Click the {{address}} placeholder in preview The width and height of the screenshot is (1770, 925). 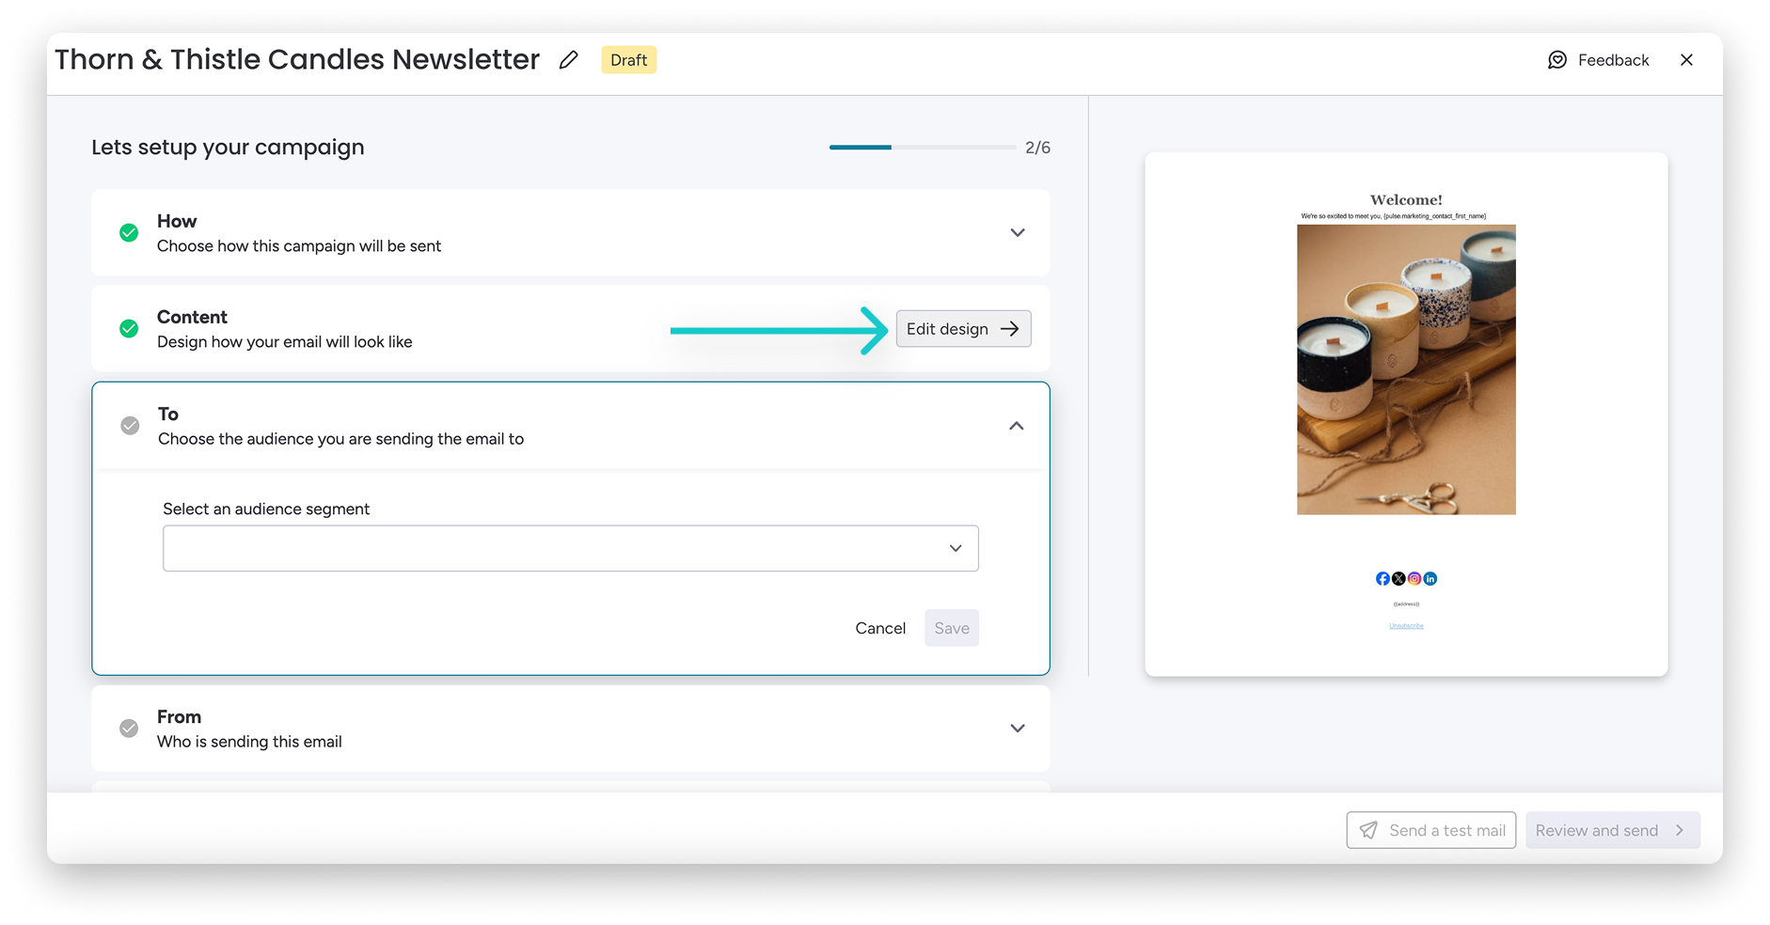pyautogui.click(x=1406, y=604)
